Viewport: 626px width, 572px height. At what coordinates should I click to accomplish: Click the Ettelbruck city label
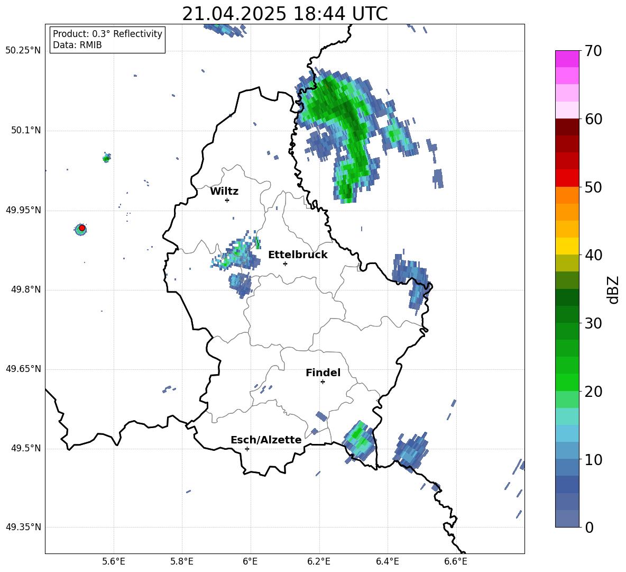pyautogui.click(x=298, y=255)
